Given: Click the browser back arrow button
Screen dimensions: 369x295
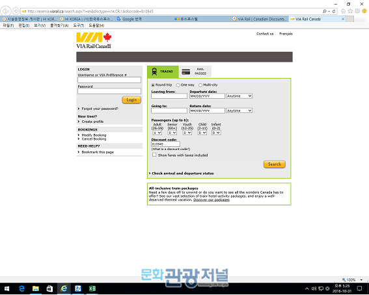Looking at the screenshot, I should (x=6, y=11).
